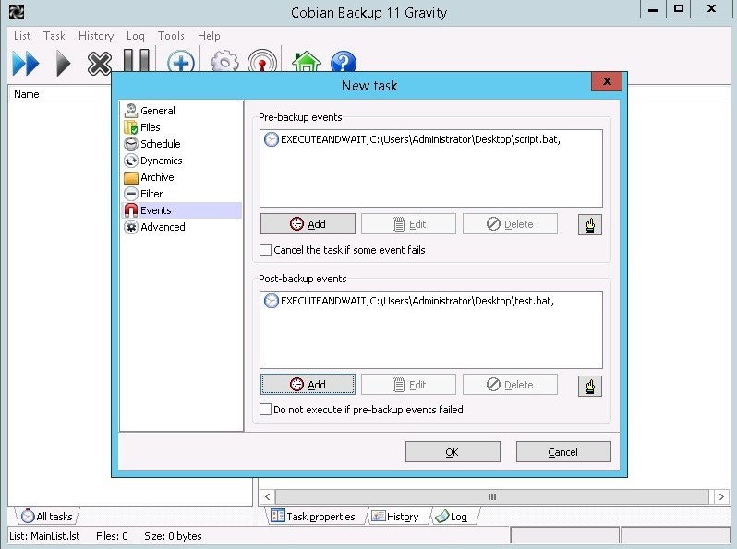Add a post-backup event
737x549 pixels.
click(x=308, y=385)
